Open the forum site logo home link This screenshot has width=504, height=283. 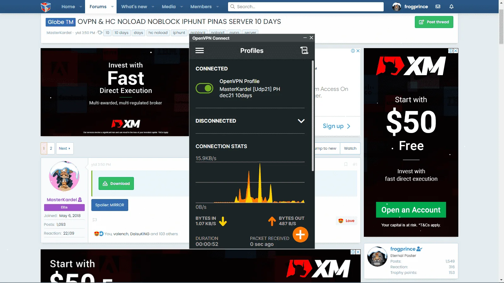46,7
